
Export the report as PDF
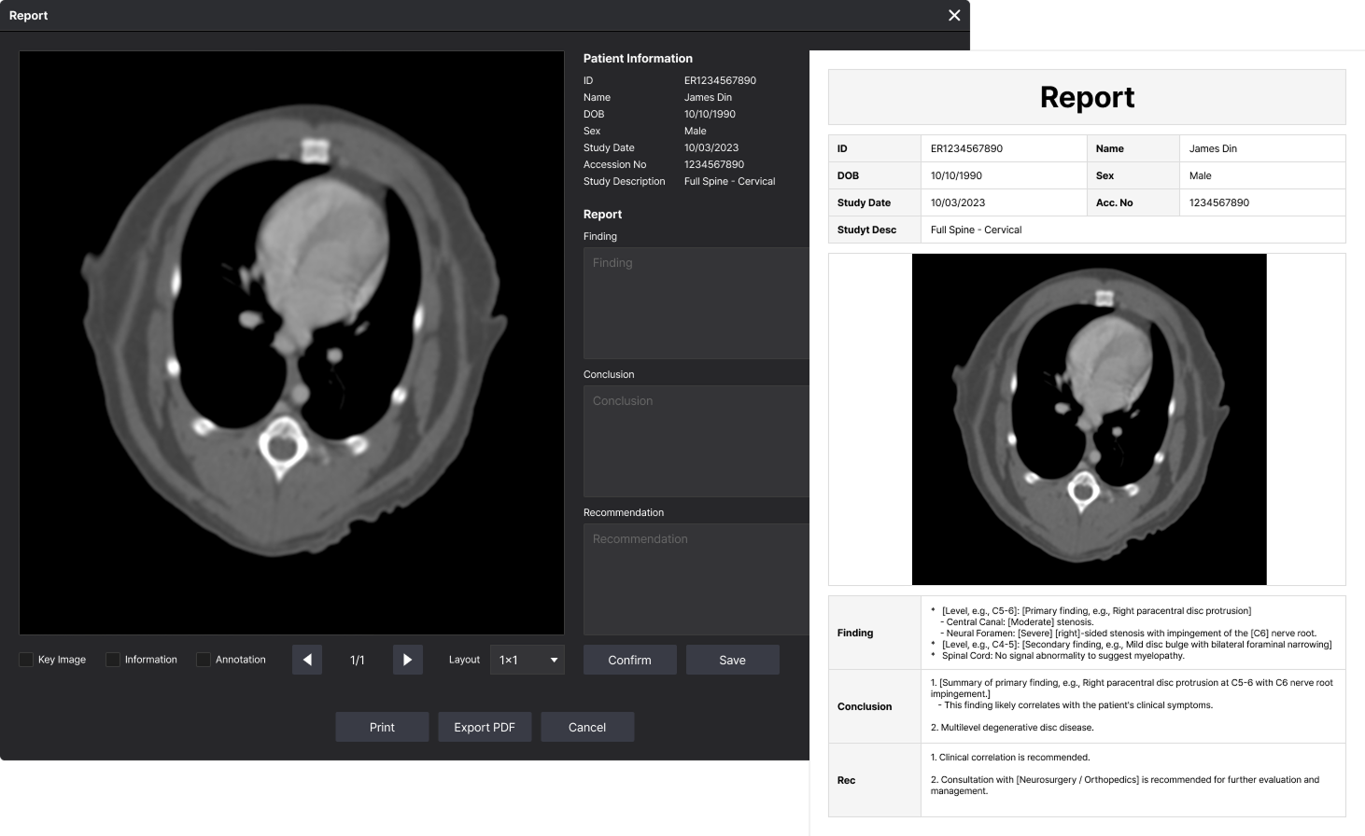[x=485, y=727]
